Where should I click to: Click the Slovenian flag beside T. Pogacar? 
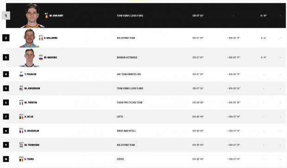coord(21,75)
